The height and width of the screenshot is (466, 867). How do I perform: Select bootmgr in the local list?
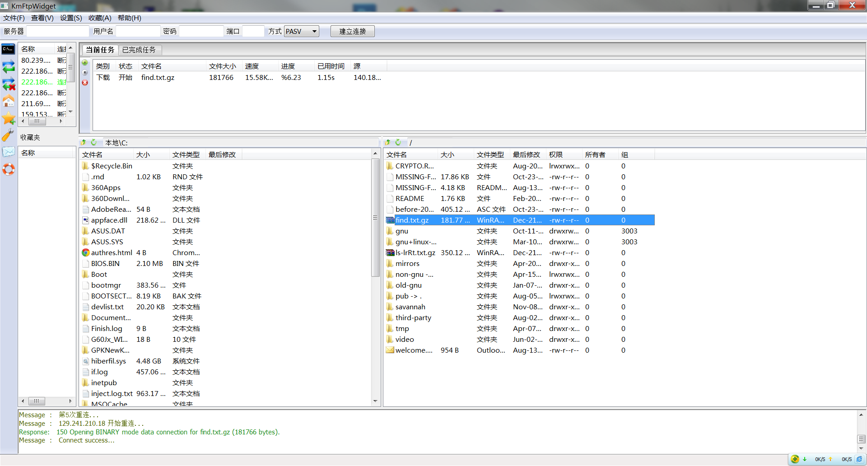(x=162, y=285)
